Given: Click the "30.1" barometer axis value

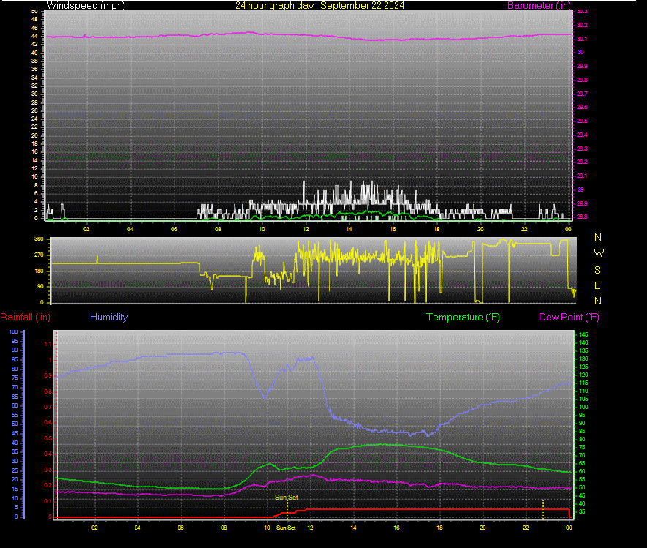Looking at the screenshot, I should tap(582, 40).
